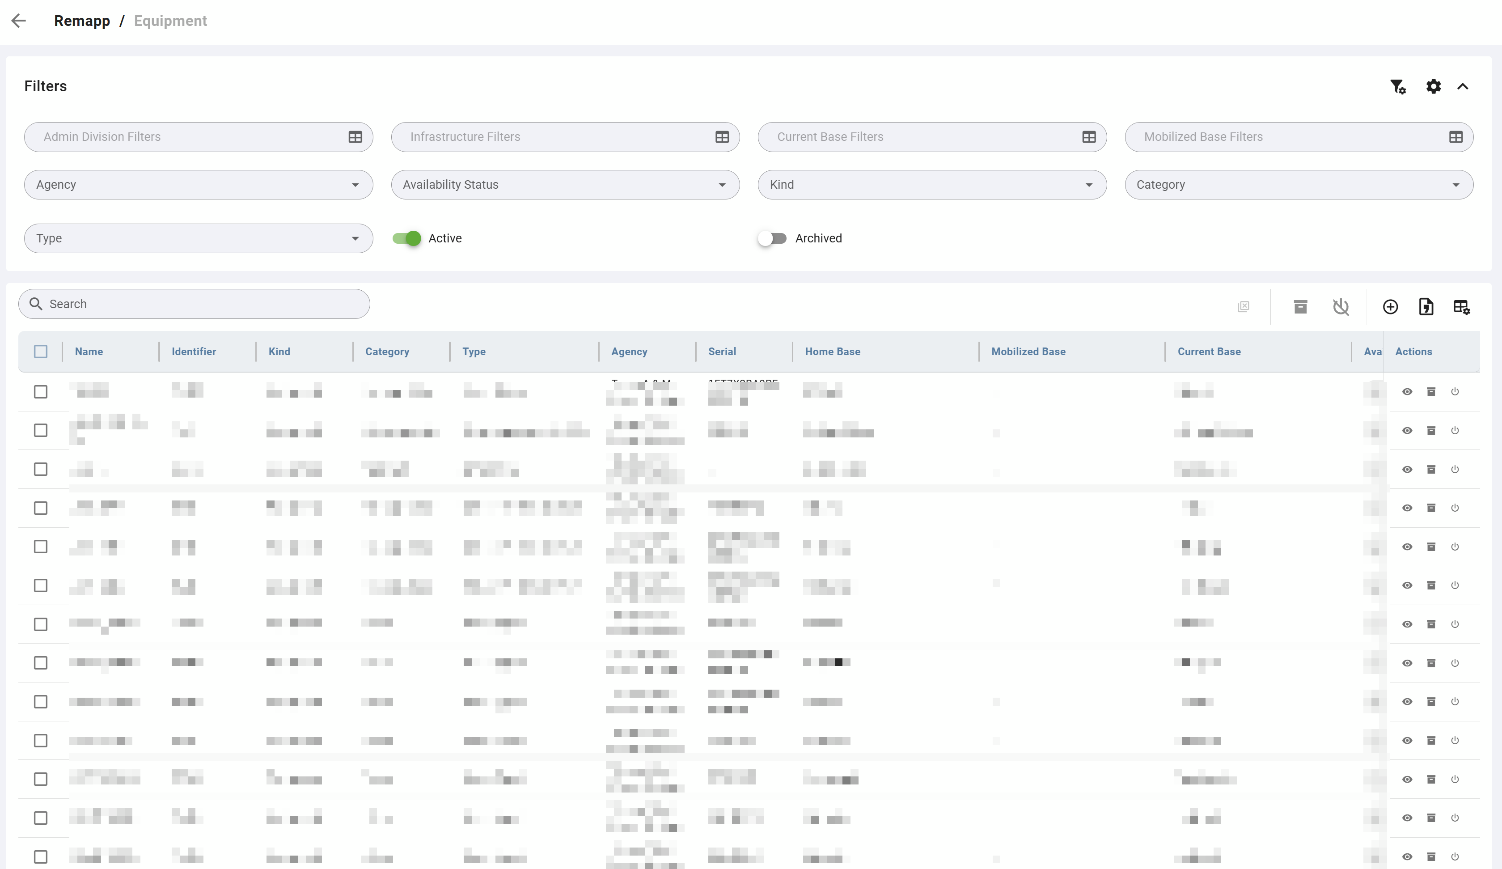Expand the Category filter dropdown
Image resolution: width=1502 pixels, height=869 pixels.
click(1299, 185)
